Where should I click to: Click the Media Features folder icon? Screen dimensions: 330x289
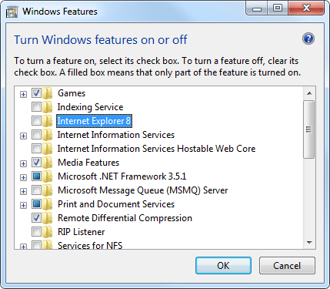(x=48, y=163)
